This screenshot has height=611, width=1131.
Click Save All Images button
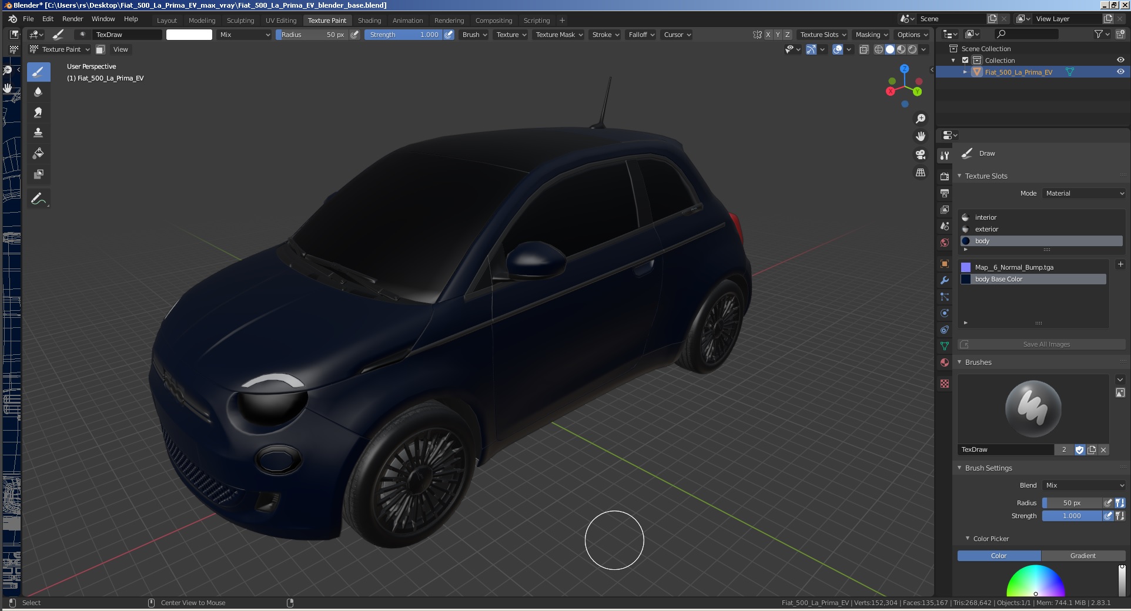[x=1042, y=344]
